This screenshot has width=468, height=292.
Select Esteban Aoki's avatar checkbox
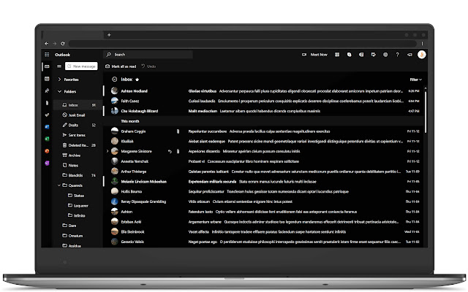[115, 222]
